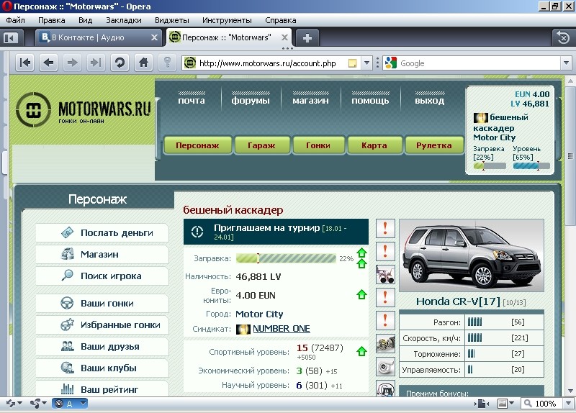
Task: Open the Карта button
Action: coord(374,145)
